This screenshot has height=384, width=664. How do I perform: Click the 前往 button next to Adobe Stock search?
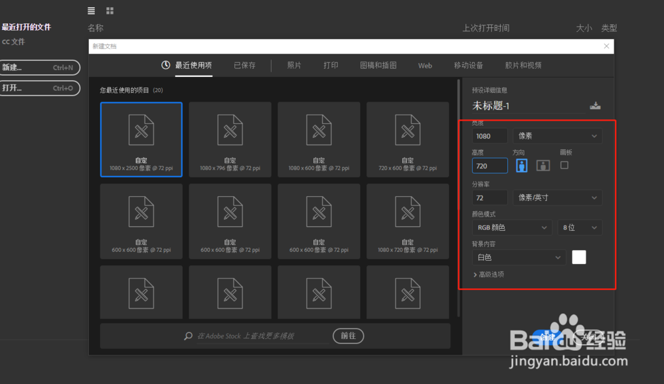(x=348, y=336)
